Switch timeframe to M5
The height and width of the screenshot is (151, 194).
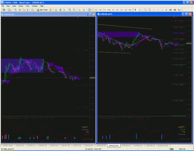pyautogui.click(x=100, y=10)
